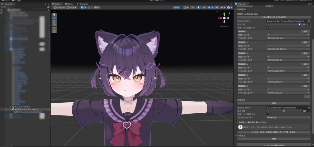The height and width of the screenshot is (147, 314).
Task: Adjust the Hair 強さ slider handle
Action: pos(284,111)
